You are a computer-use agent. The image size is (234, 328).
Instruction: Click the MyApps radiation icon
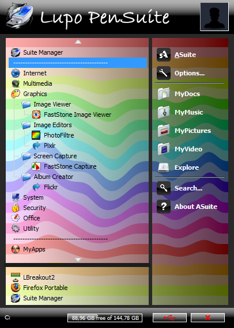[x=16, y=249]
